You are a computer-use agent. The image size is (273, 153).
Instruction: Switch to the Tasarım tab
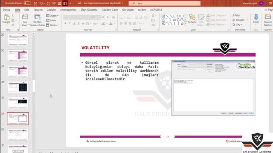click(38, 10)
